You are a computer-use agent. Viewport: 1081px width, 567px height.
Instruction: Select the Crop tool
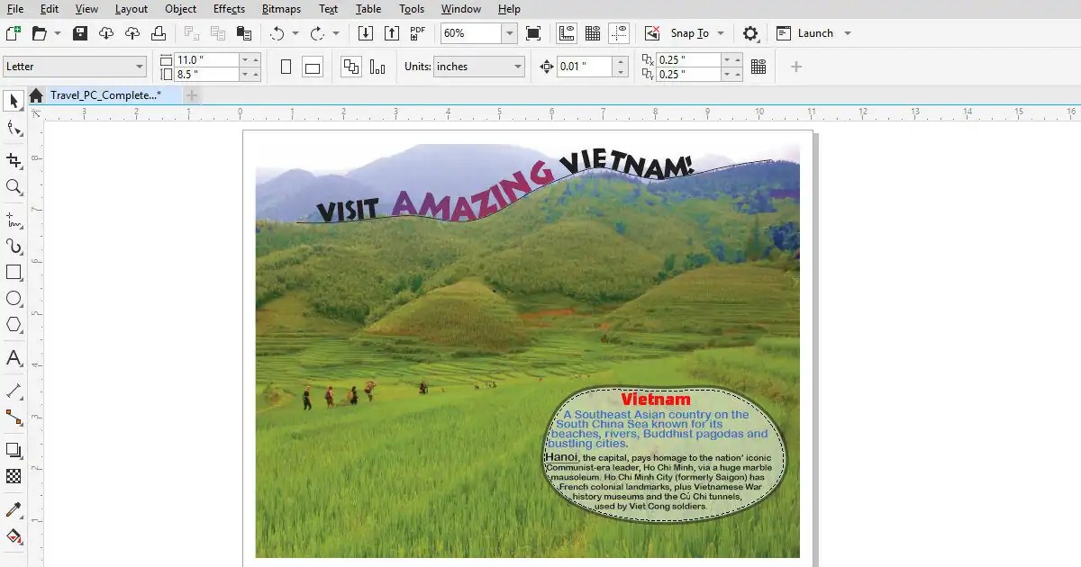(x=14, y=160)
